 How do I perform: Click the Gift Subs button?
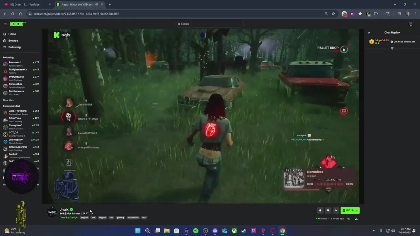(x=350, y=210)
